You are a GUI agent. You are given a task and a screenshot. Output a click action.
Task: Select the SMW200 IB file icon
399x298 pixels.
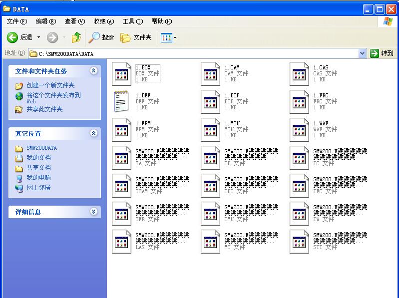point(210,158)
